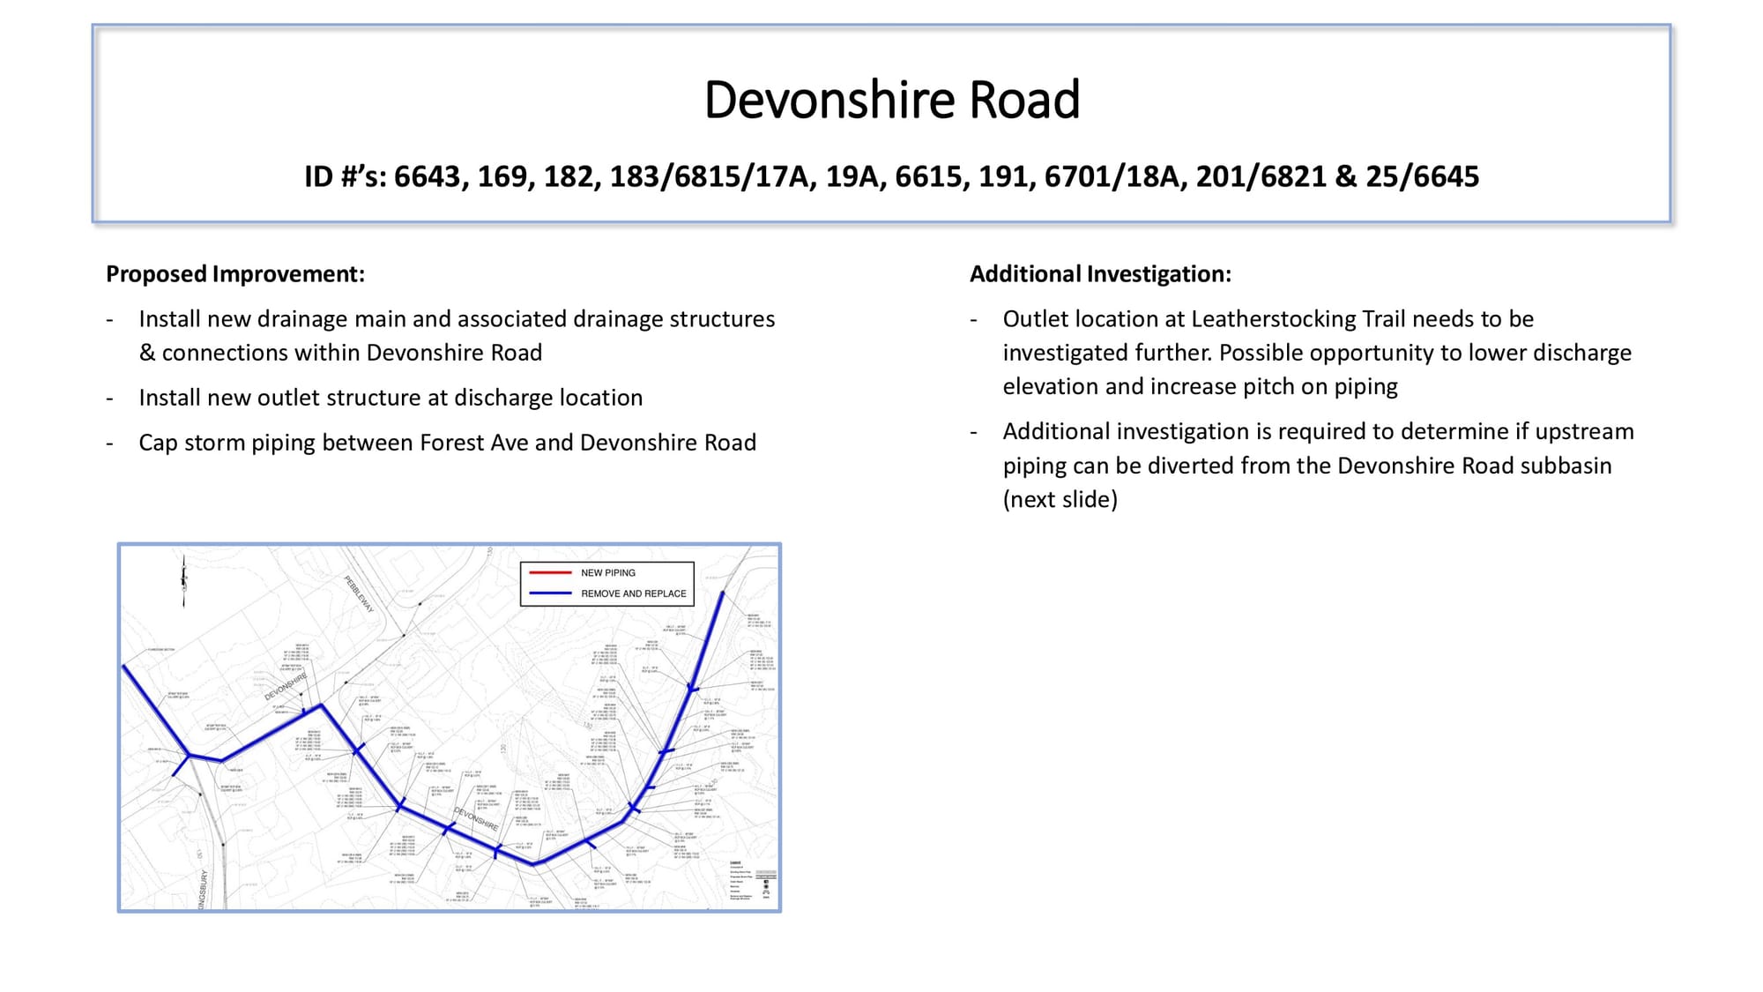
Task: Click the small legend block in map corner
Action: pos(753,880)
